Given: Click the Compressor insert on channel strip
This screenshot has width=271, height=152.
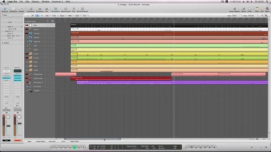Looking at the screenshot, I should point(6,78).
